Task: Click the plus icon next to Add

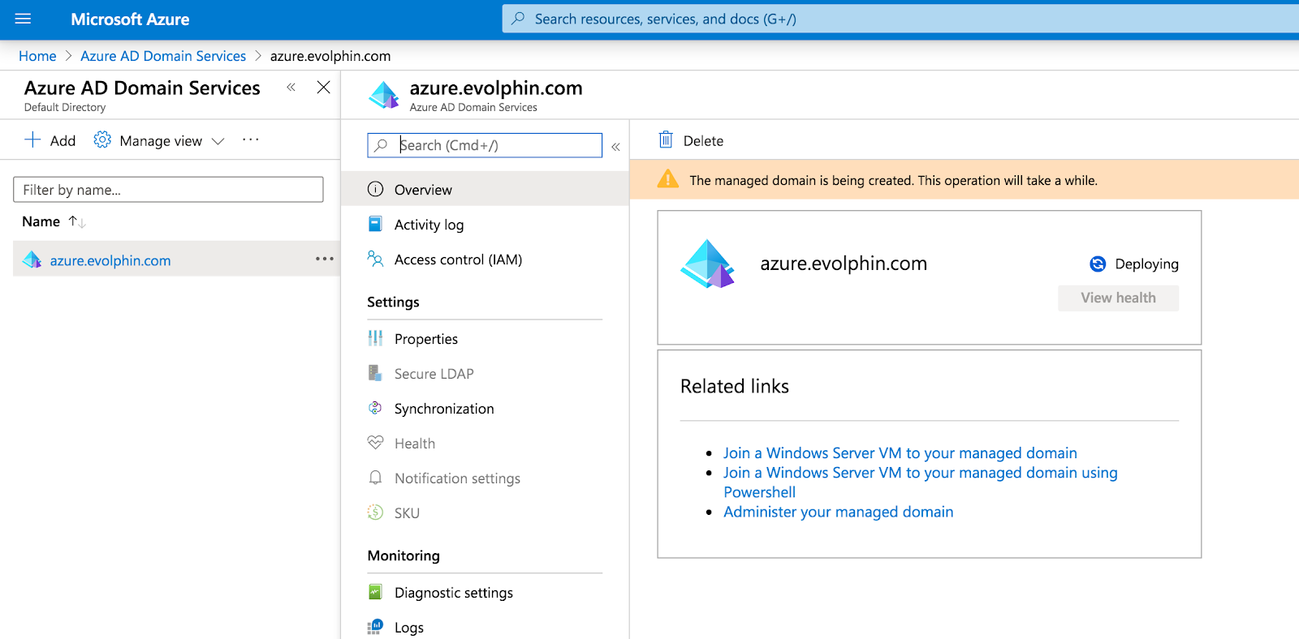Action: coord(32,140)
